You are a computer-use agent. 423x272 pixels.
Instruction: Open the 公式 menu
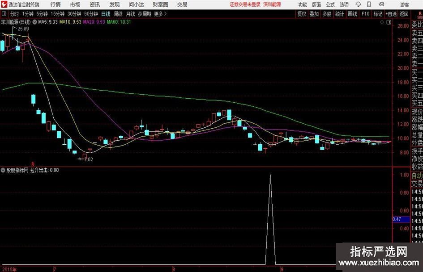[330, 4]
